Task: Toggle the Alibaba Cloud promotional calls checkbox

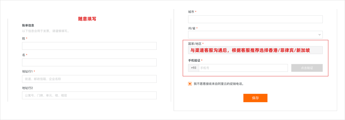Action: point(190,84)
